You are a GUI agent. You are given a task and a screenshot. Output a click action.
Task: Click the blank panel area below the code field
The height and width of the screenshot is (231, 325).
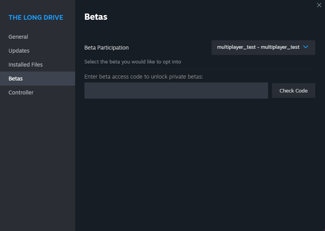pyautogui.click(x=200, y=164)
